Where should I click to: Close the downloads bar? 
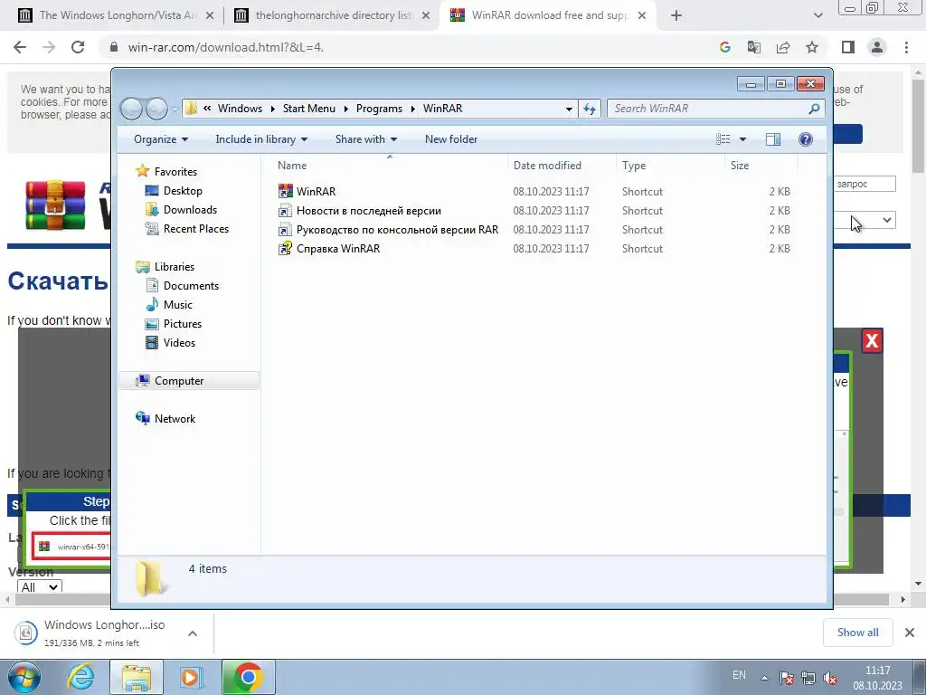[910, 633]
